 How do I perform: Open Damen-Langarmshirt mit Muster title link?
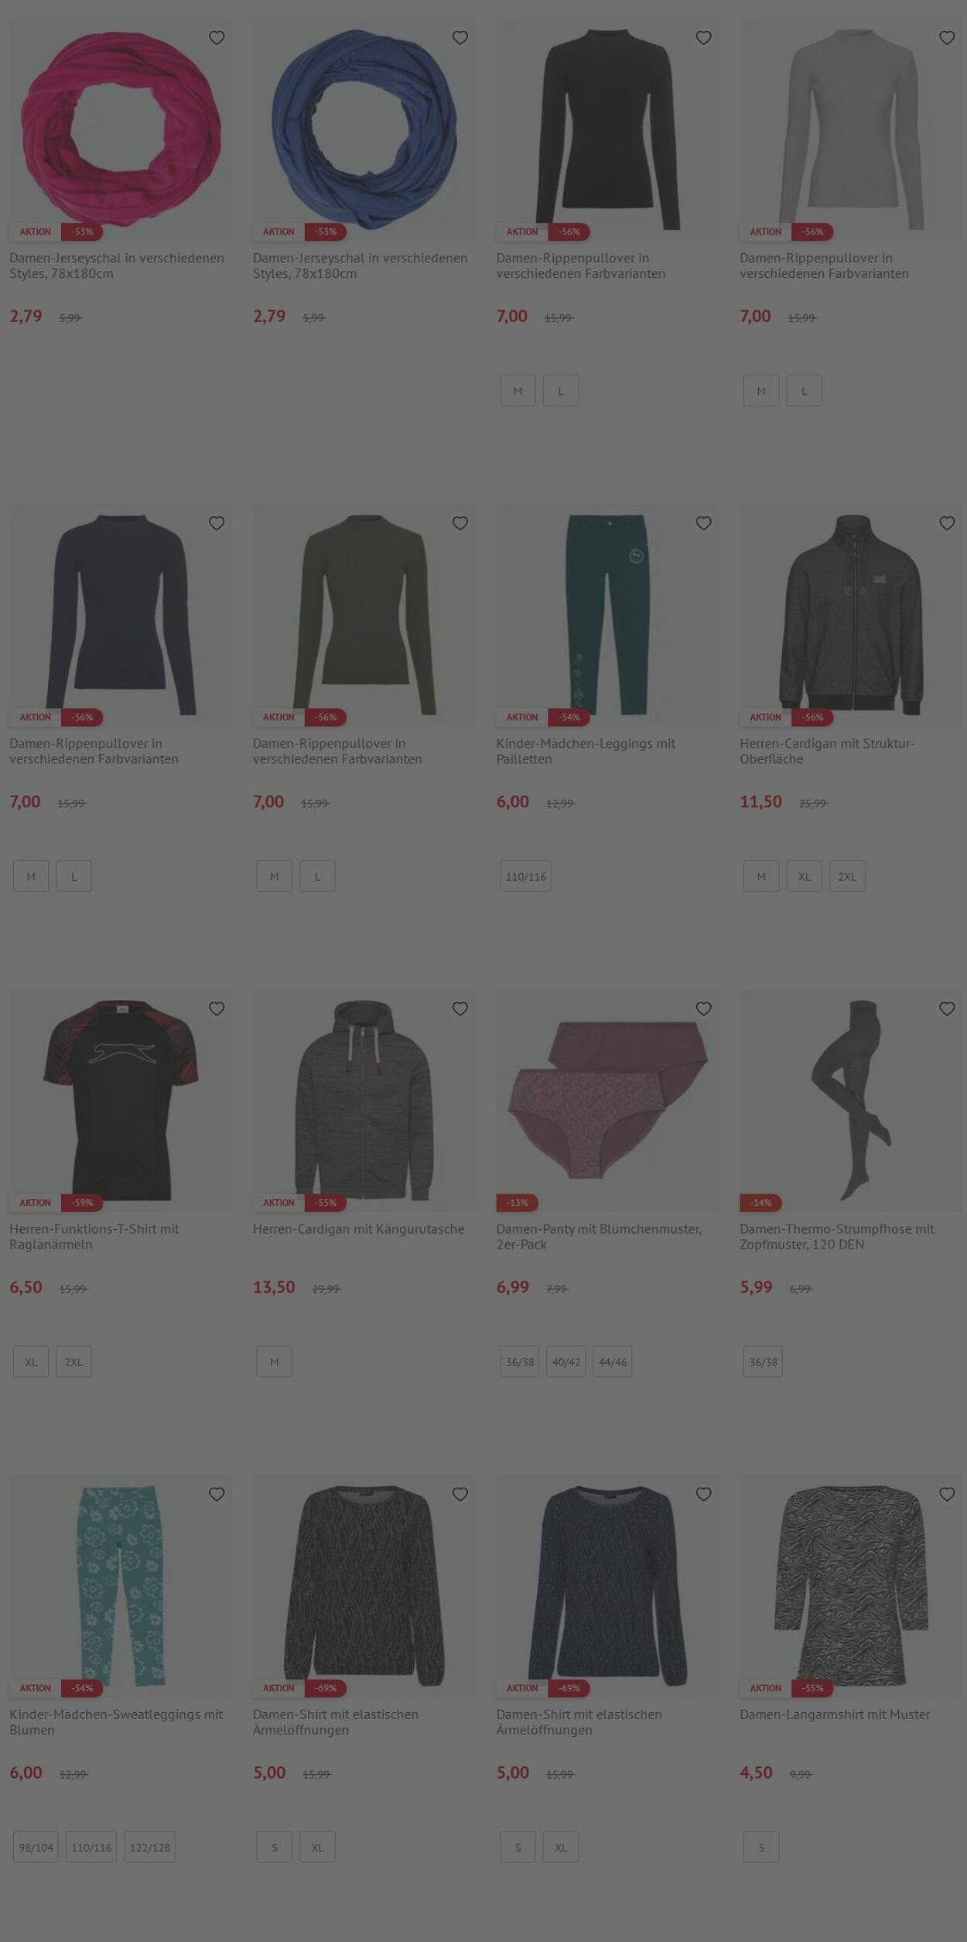pyautogui.click(x=835, y=1714)
